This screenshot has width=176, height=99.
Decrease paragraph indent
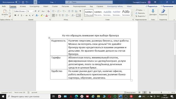pyautogui.click(x=69, y=11)
